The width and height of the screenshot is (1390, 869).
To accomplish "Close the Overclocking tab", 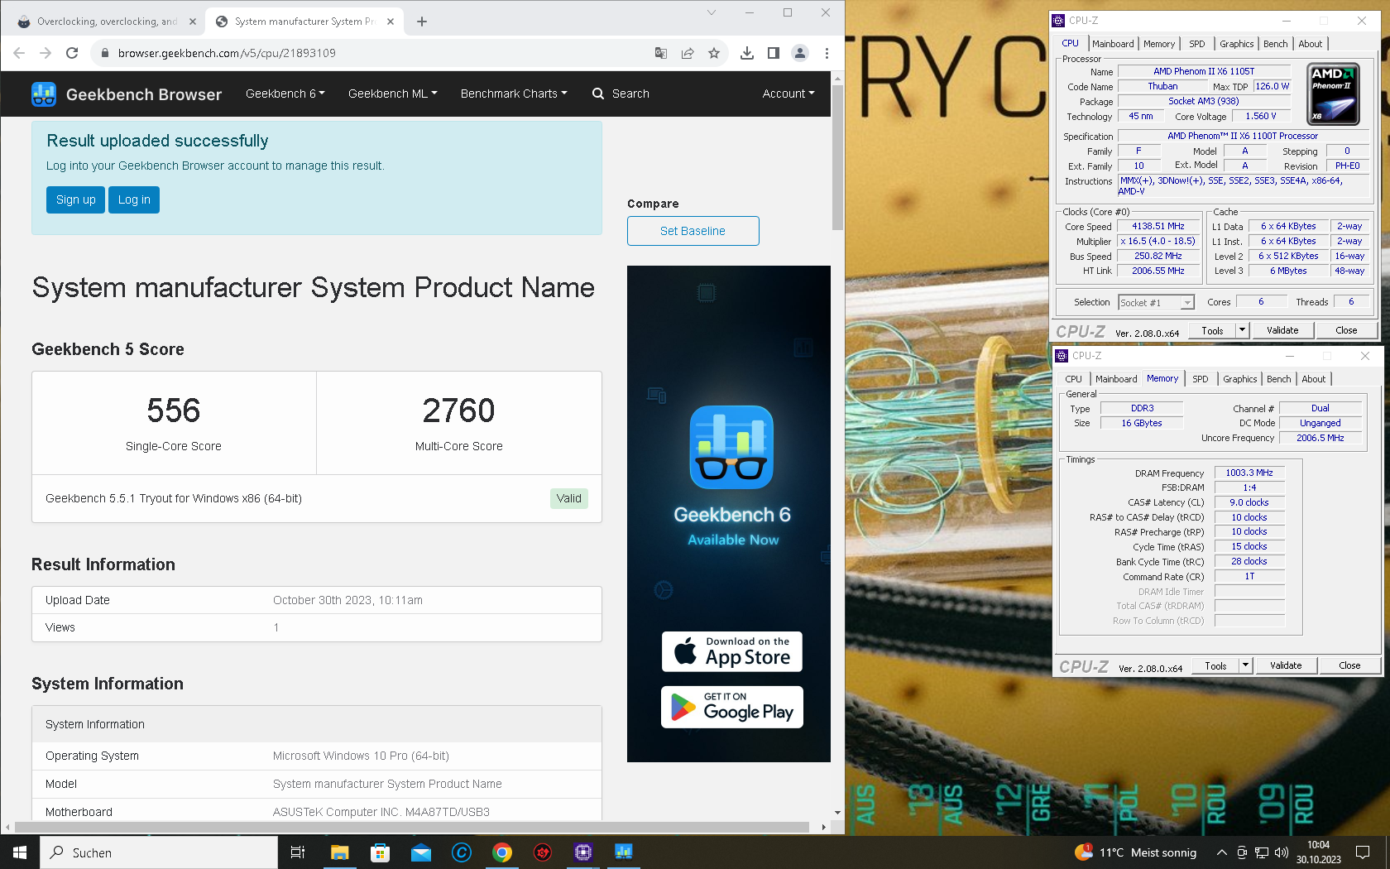I will [193, 22].
